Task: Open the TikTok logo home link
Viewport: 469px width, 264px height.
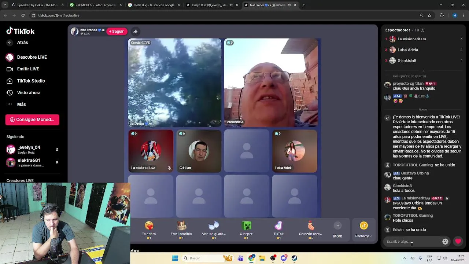Action: coord(21,31)
